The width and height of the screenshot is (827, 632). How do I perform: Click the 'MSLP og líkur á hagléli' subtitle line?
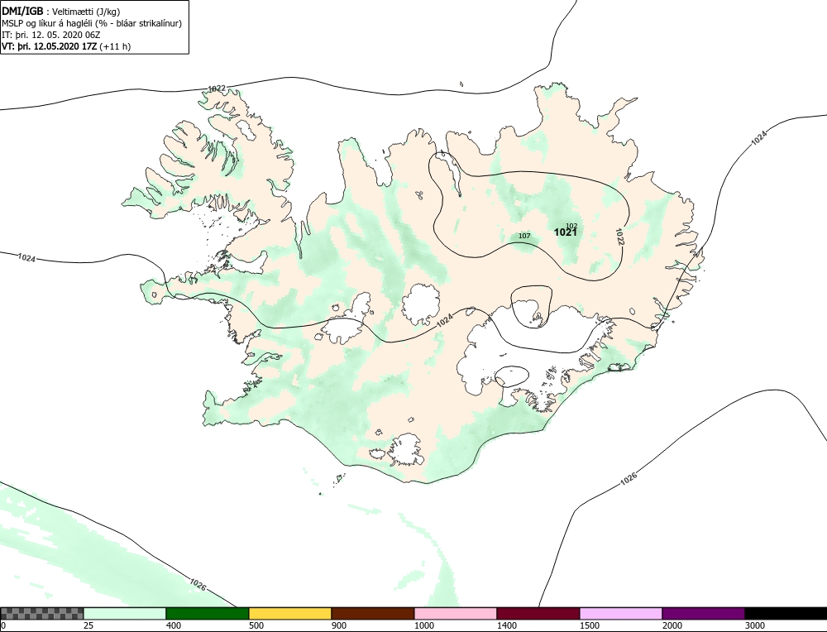[92, 23]
